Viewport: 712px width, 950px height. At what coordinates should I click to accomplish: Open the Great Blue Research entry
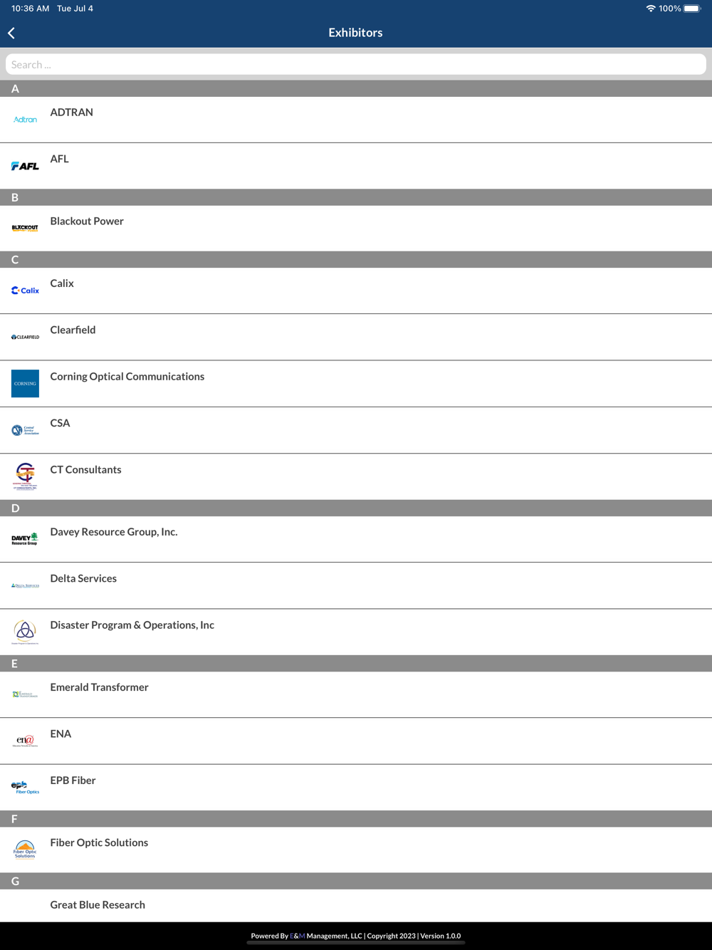(x=356, y=905)
